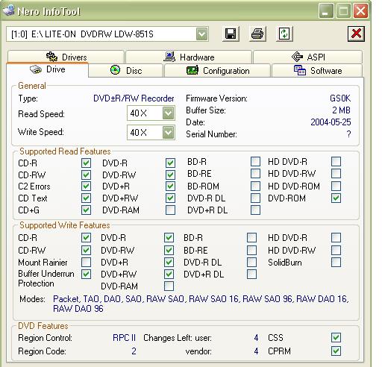This screenshot has width=382, height=367.
Task: Expand the drive selection dropdown
Action: coord(201,34)
